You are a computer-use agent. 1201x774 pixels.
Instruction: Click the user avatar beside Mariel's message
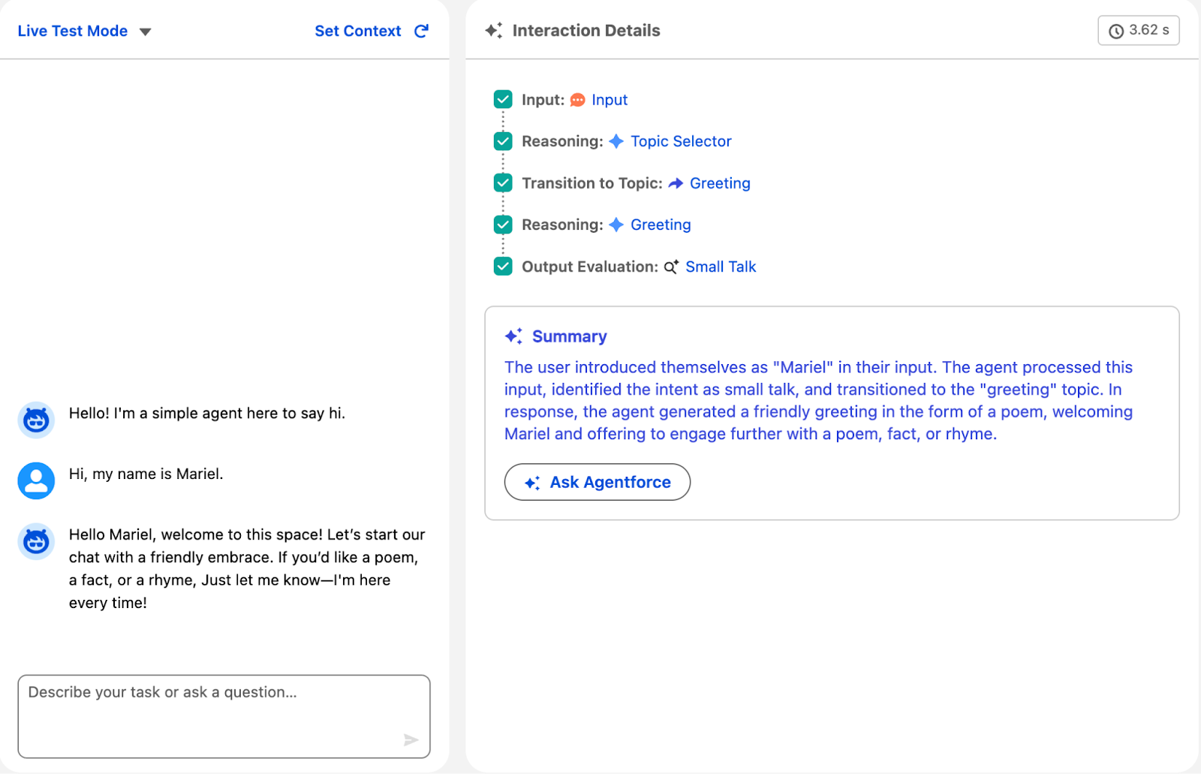click(36, 480)
